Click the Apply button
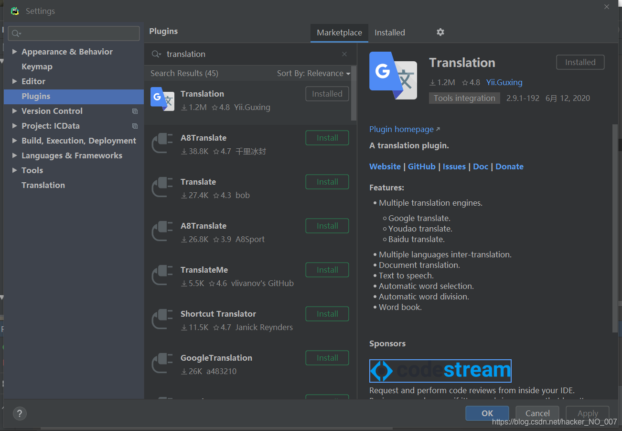Screen dimensions: 622x431 [588, 413]
